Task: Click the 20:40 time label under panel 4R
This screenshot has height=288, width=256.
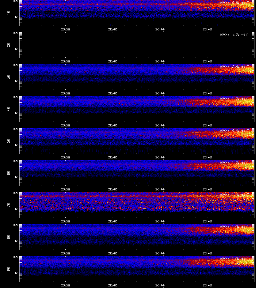Action: click(113, 125)
